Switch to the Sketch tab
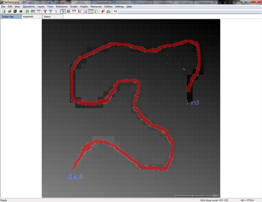This screenshot has width=262, height=202. pos(47,16)
